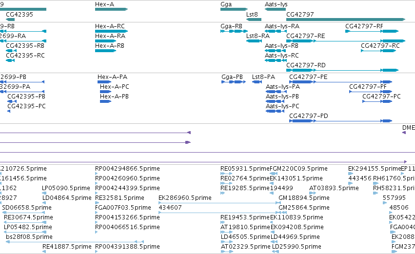Click the Lst8-PA protein feature
The image size is (415, 254).
(x=257, y=82)
